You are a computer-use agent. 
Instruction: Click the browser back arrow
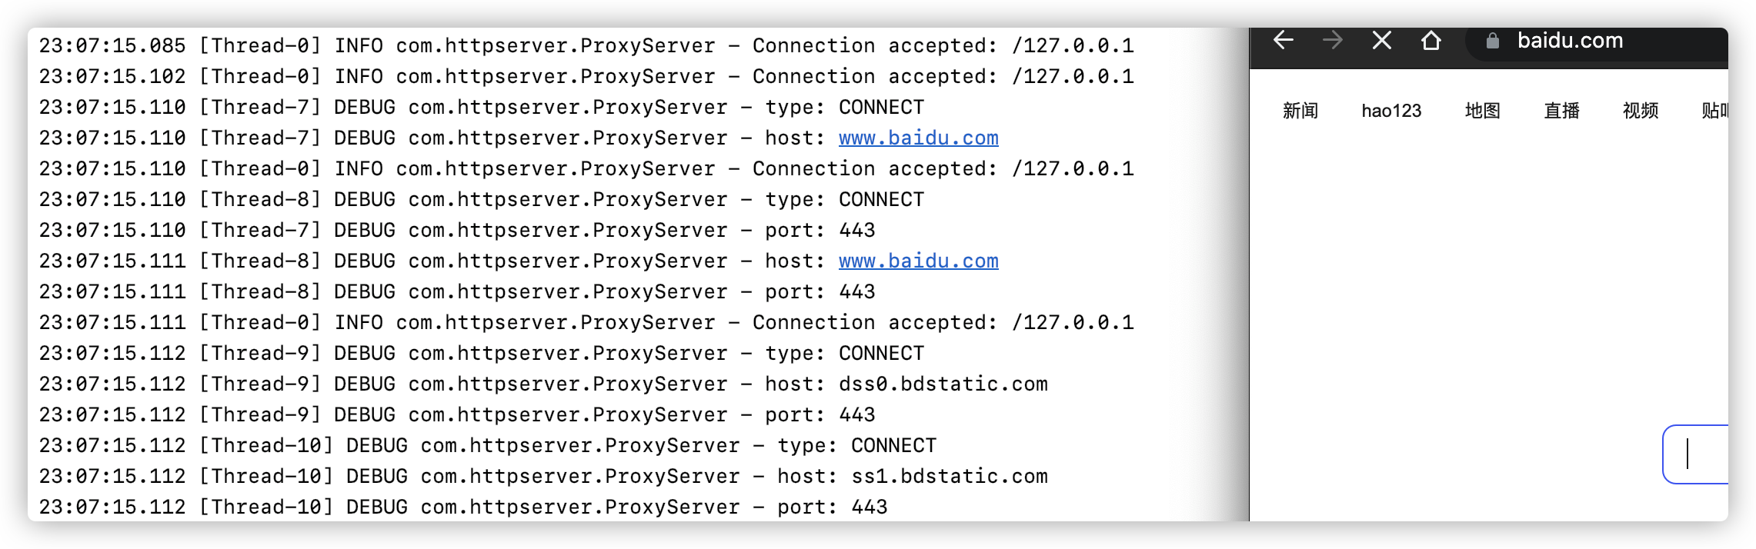[1284, 40]
